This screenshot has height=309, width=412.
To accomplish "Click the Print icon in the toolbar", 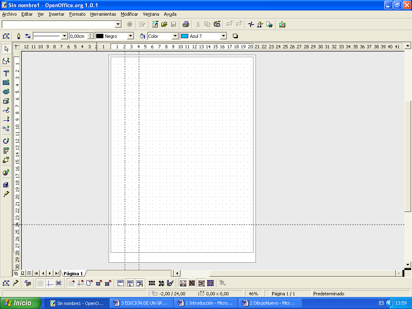I will (185, 25).
